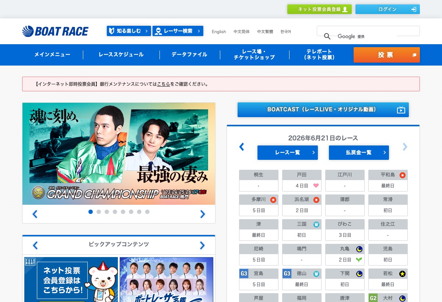The height and width of the screenshot is (302, 442).
Task: Select the sixth carousel dot
Action: (131, 212)
